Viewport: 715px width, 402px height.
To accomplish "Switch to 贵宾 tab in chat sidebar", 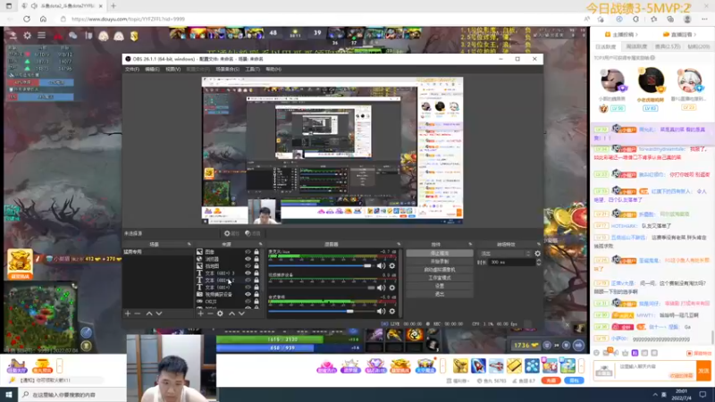I will (x=668, y=46).
